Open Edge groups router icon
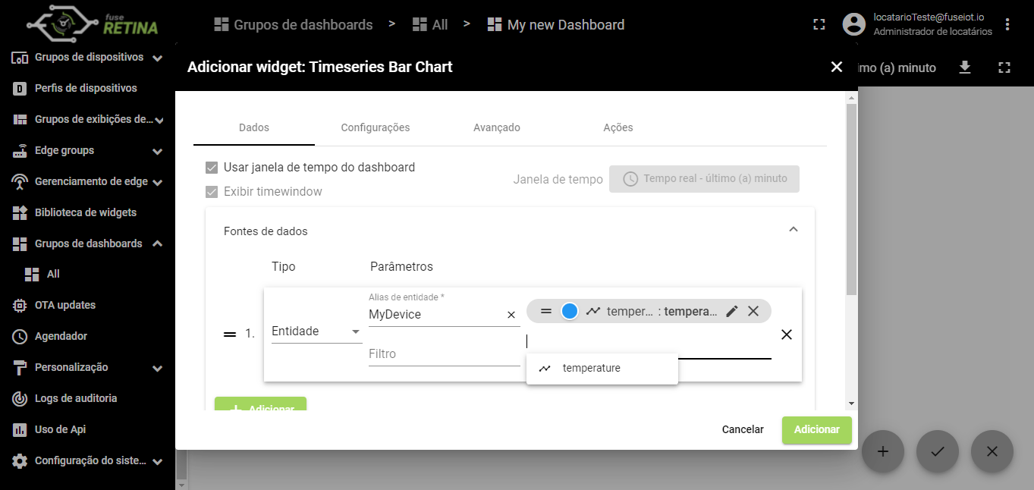Viewport: 1034px width, 490px height. point(20,150)
